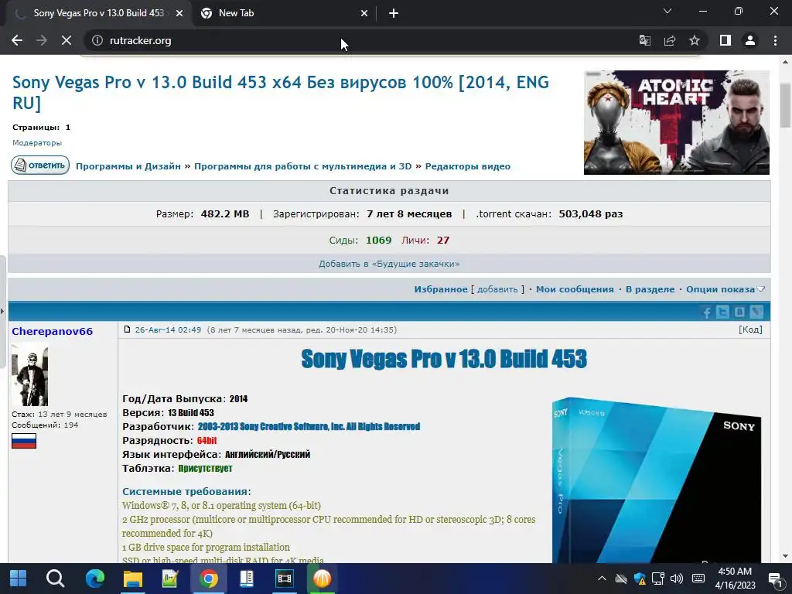The height and width of the screenshot is (594, 792).
Task: Click the Ответить reply button
Action: click(x=40, y=166)
